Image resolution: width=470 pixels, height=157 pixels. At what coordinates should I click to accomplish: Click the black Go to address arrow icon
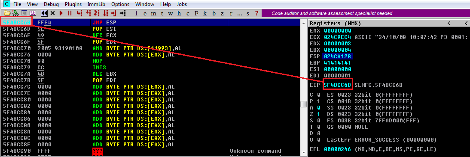click(122, 13)
